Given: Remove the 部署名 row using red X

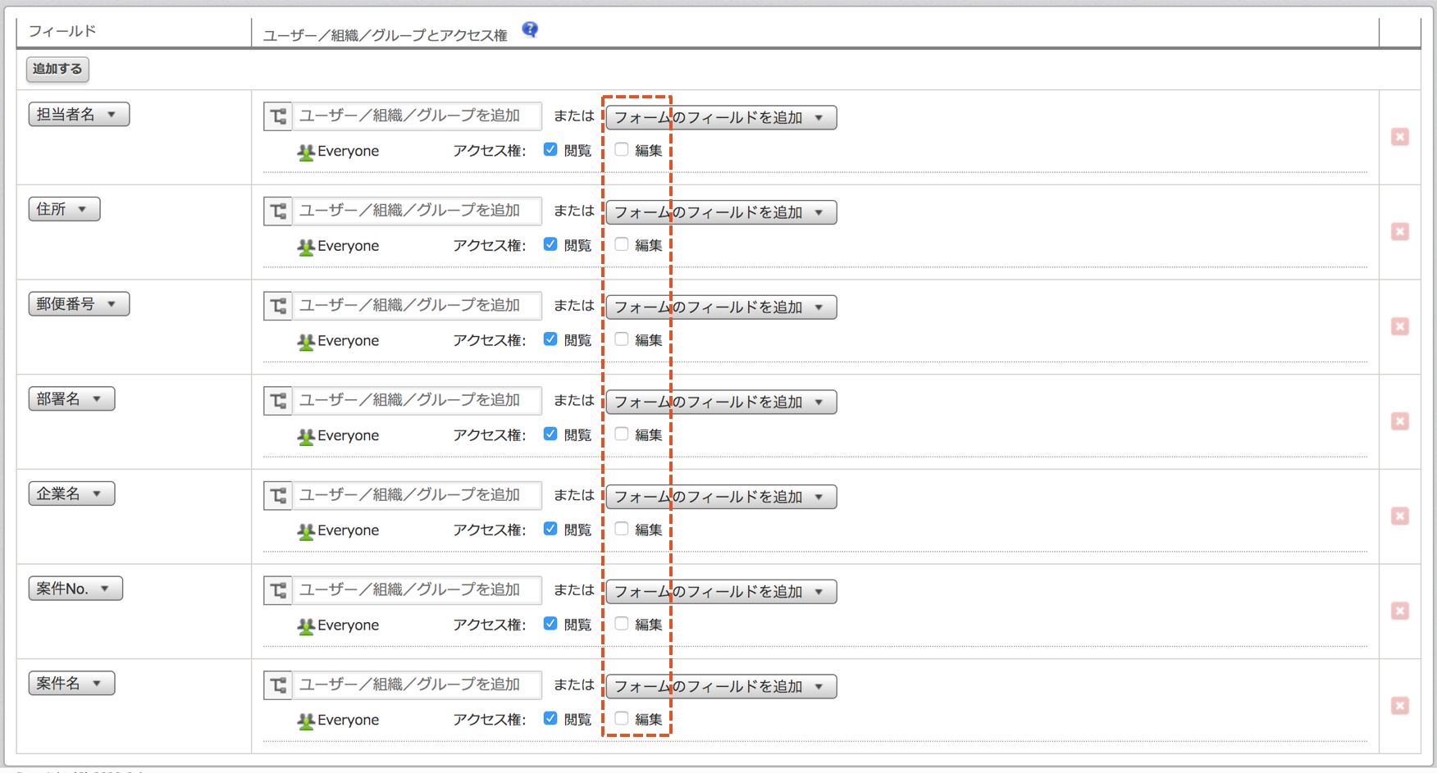Looking at the screenshot, I should coord(1399,421).
